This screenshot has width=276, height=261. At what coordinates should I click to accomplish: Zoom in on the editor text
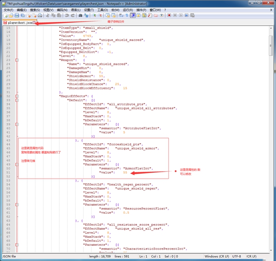pos(94,16)
